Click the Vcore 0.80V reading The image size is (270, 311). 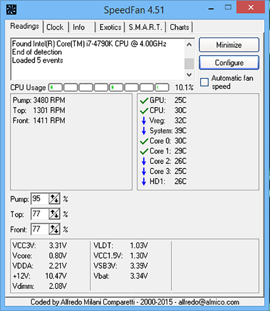[x=39, y=256]
